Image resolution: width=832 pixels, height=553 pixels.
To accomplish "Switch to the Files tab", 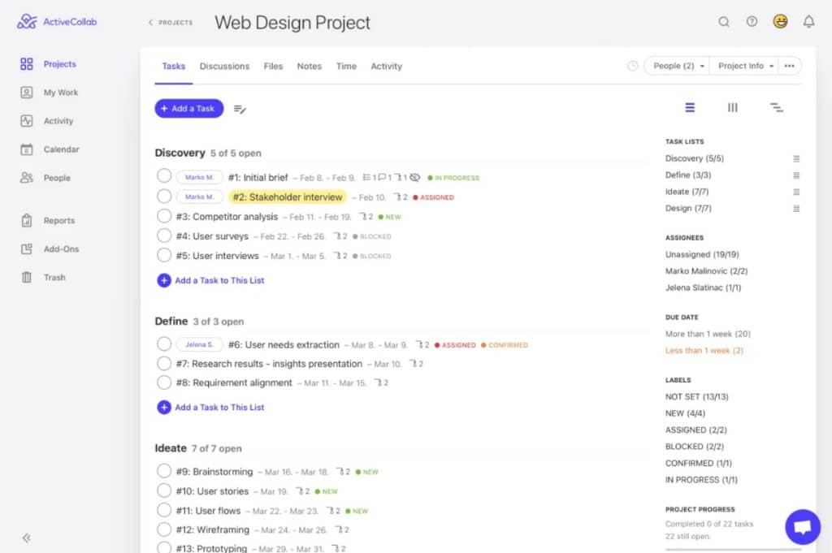I will (273, 67).
